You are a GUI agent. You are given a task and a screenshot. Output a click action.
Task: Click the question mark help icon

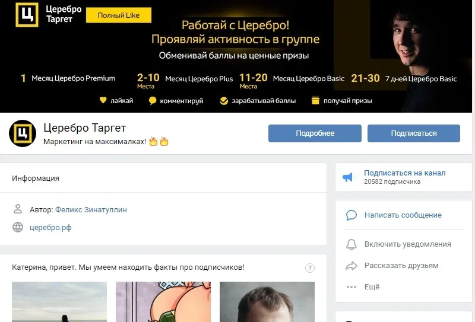[x=309, y=268]
